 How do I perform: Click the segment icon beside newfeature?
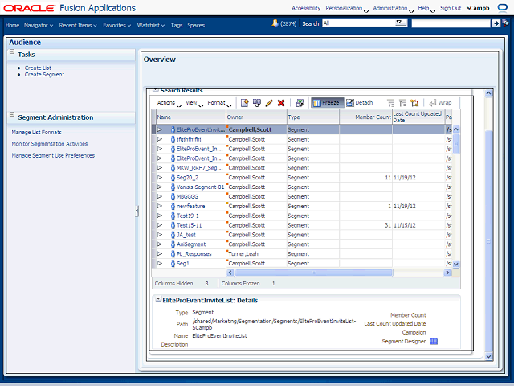173,206
